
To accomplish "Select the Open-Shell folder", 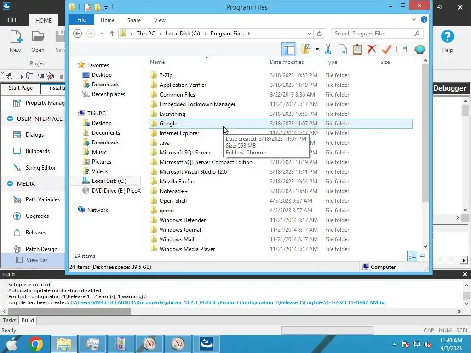I will point(281,201).
